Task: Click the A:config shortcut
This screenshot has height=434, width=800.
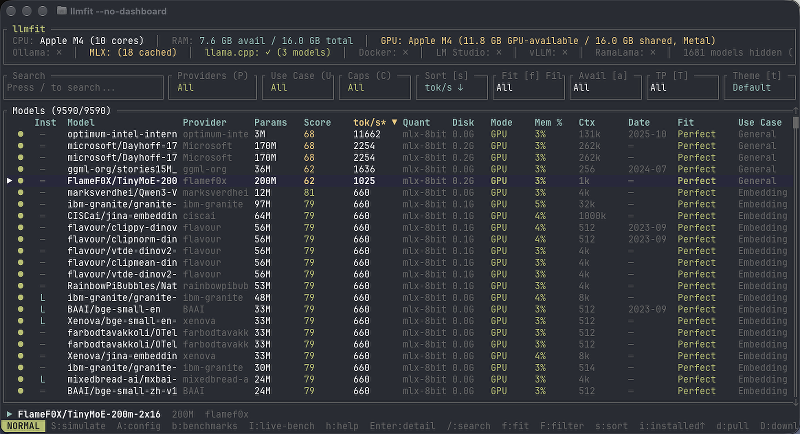Action: coord(138,426)
